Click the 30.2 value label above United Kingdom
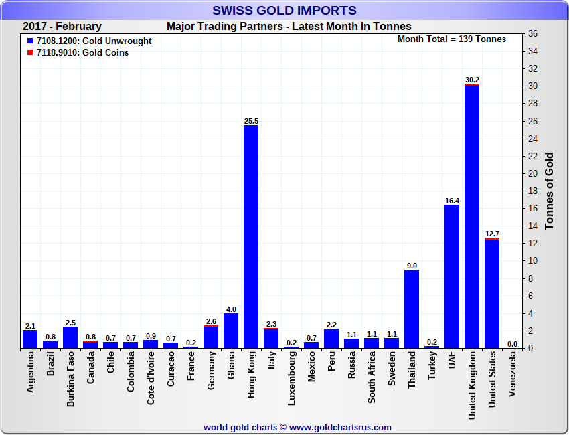The height and width of the screenshot is (435, 569). [x=472, y=80]
